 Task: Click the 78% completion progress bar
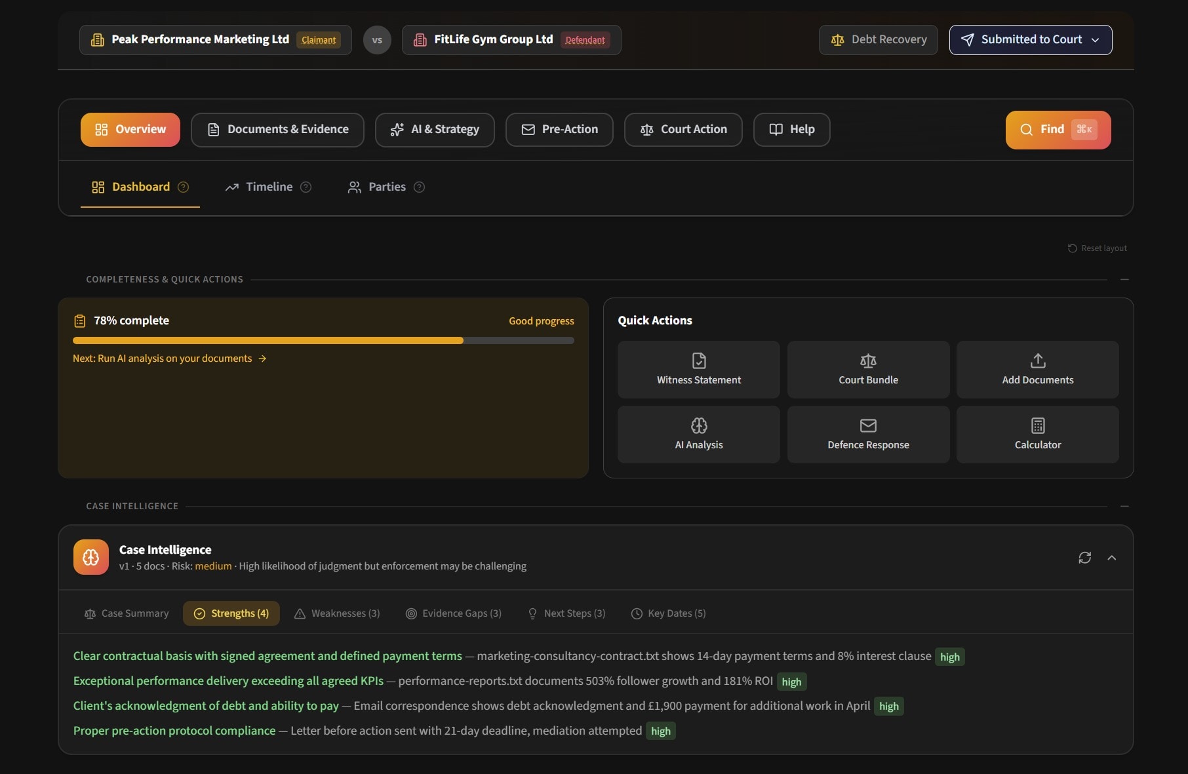[323, 340]
